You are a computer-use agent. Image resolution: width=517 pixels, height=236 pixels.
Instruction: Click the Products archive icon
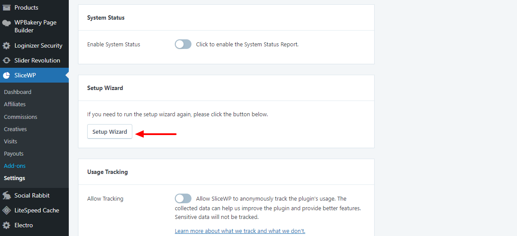(x=7, y=7)
